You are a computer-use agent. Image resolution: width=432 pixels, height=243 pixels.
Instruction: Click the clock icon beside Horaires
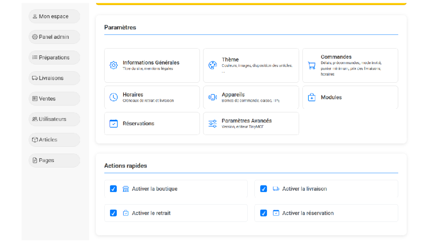pos(113,97)
